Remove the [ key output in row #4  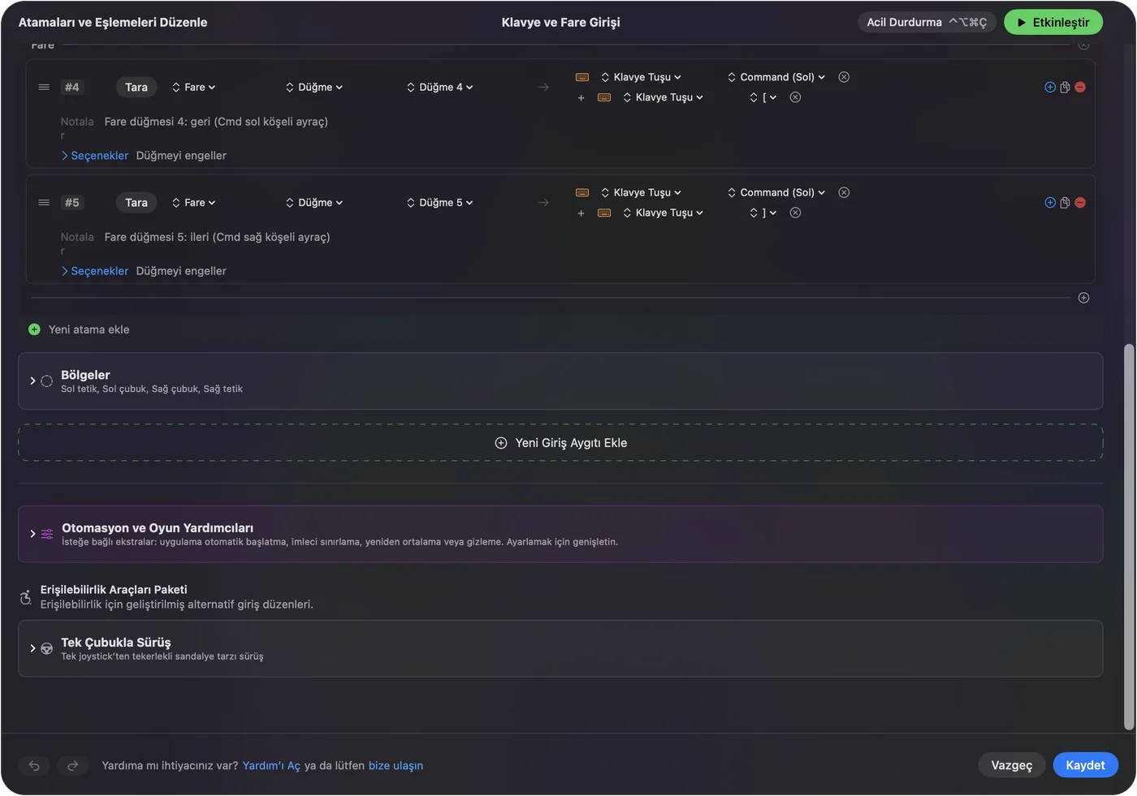795,97
